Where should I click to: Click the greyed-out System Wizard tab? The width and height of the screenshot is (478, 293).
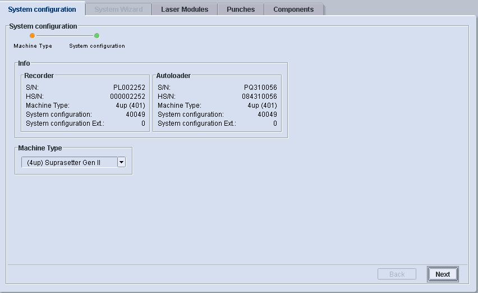coord(118,10)
